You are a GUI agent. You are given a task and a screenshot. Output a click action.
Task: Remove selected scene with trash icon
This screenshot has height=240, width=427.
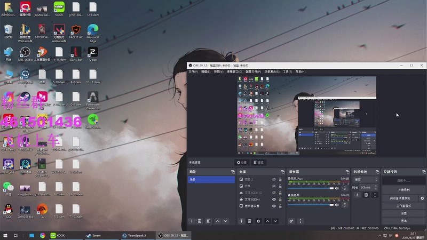tap(200, 221)
